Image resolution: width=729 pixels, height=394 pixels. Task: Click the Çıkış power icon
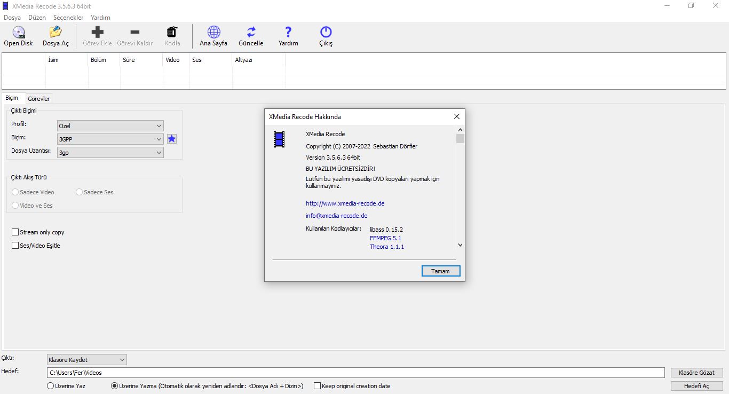[x=326, y=33]
